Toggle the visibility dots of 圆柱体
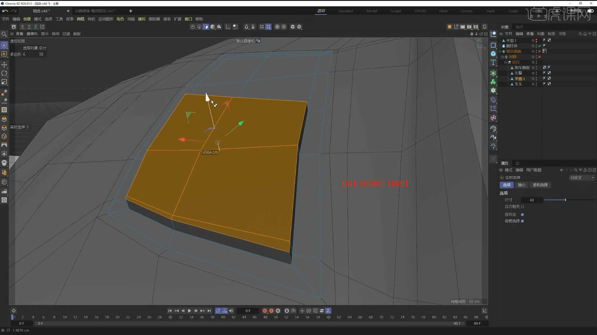The height and width of the screenshot is (335, 597). click(536, 46)
